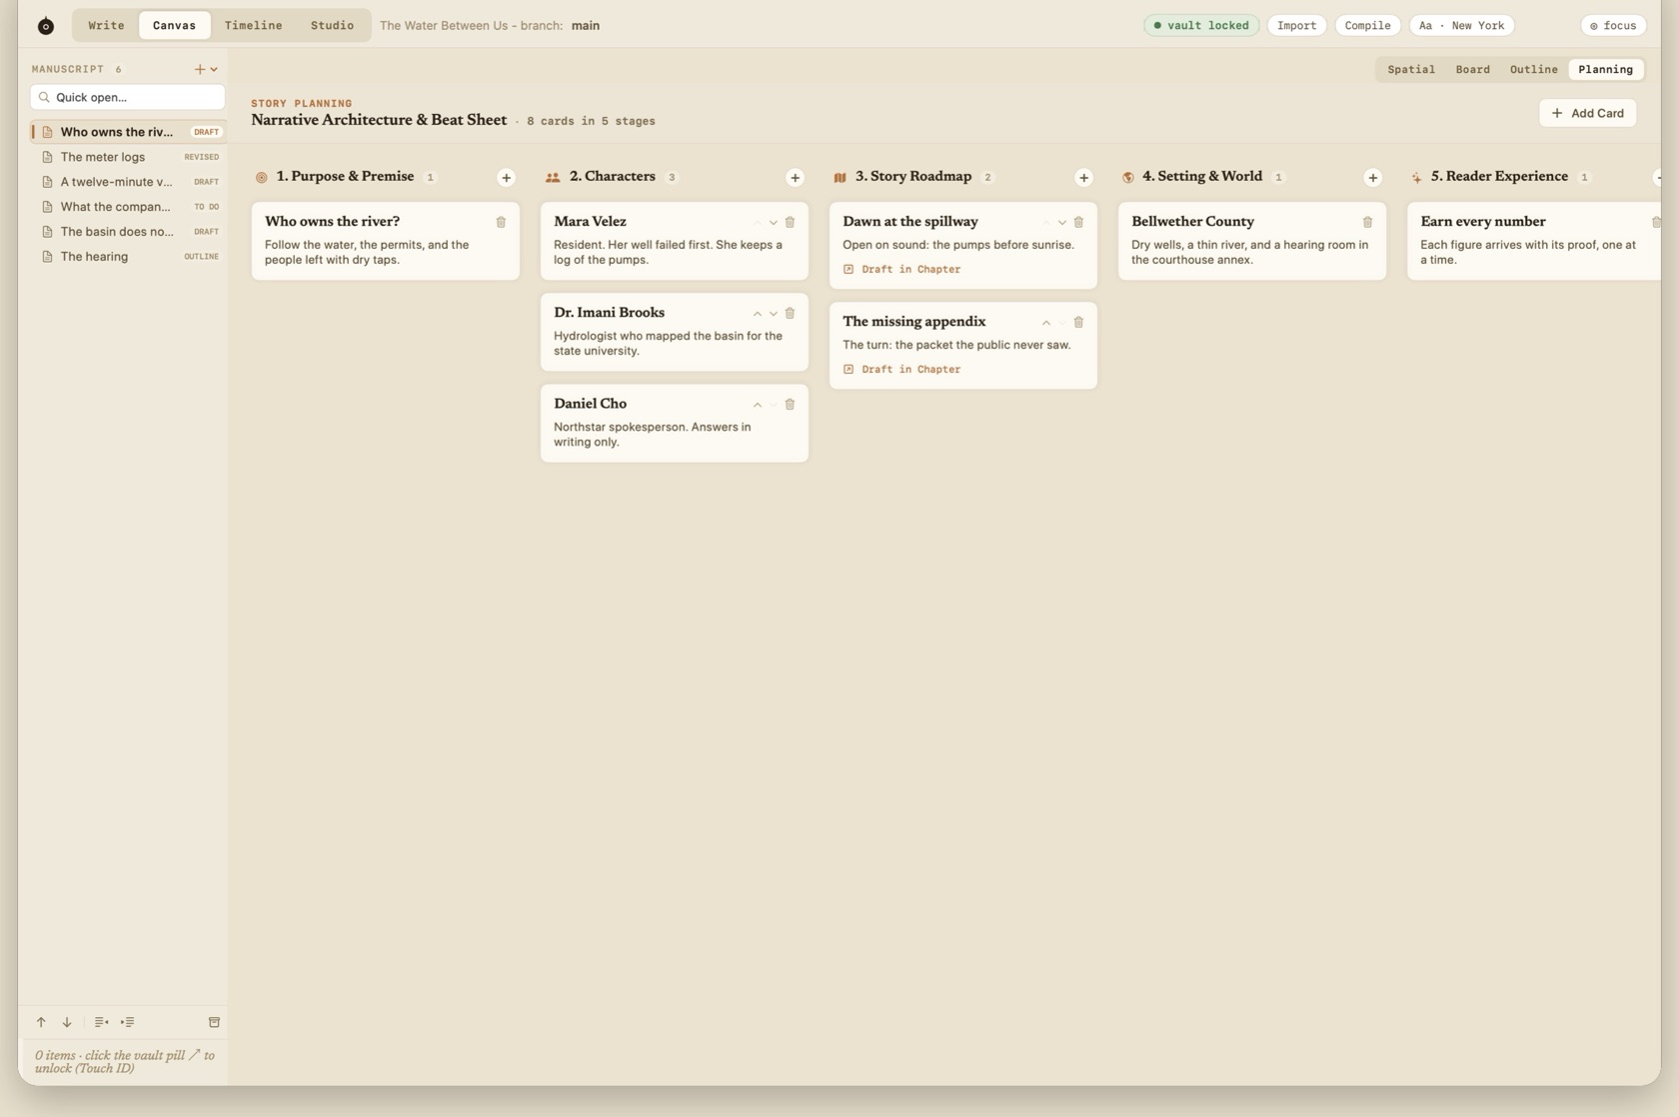Screen dimensions: 1679x1117
Task: Open What the compan... manuscript item
Action: (127, 207)
